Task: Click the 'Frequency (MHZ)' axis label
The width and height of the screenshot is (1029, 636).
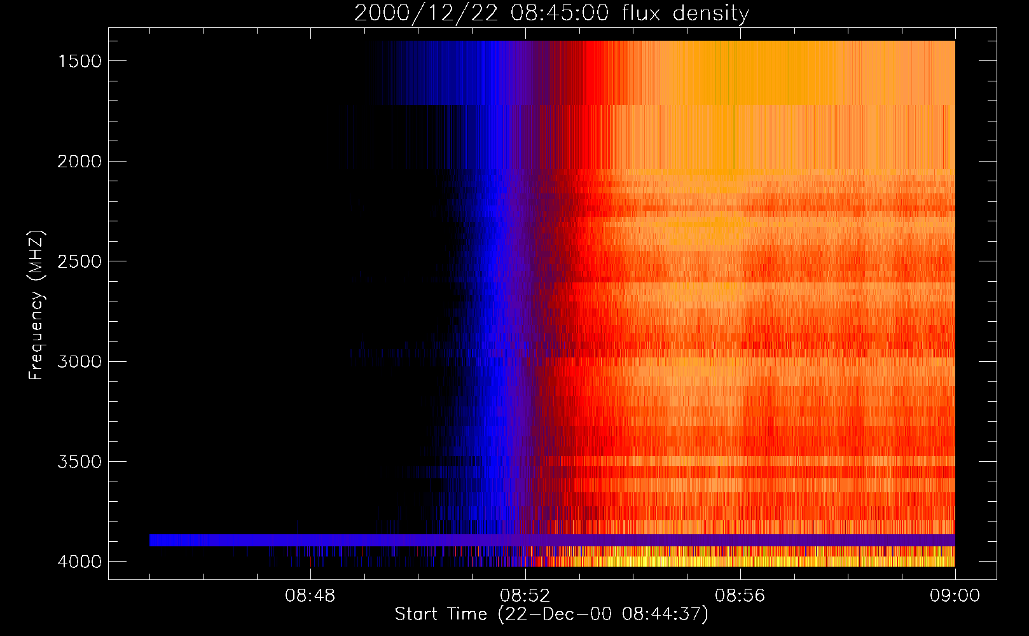Action: pyautogui.click(x=36, y=305)
